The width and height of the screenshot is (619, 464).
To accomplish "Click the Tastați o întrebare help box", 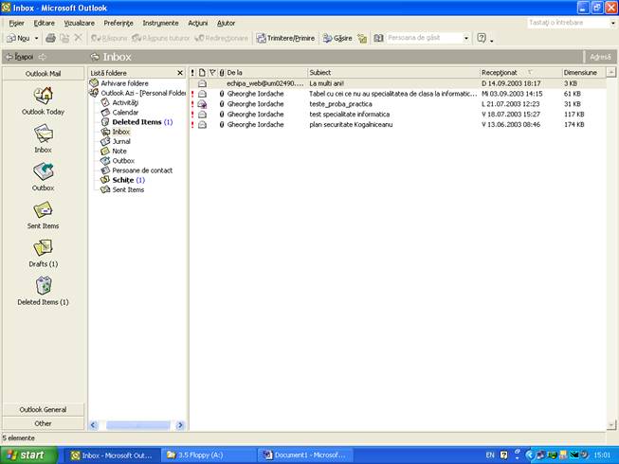I will pyautogui.click(x=569, y=23).
